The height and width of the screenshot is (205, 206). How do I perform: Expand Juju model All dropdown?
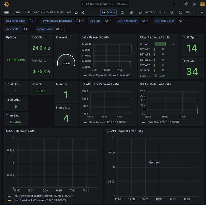(27, 29)
